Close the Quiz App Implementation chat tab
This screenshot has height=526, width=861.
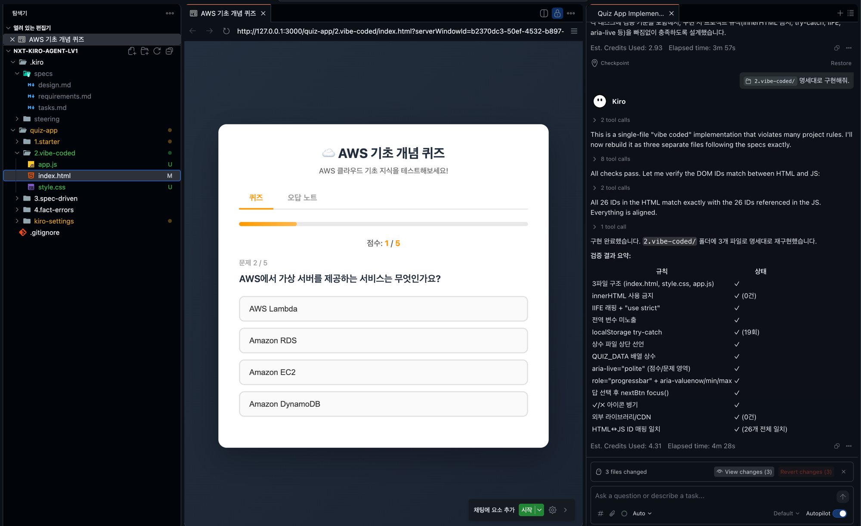pos(672,13)
